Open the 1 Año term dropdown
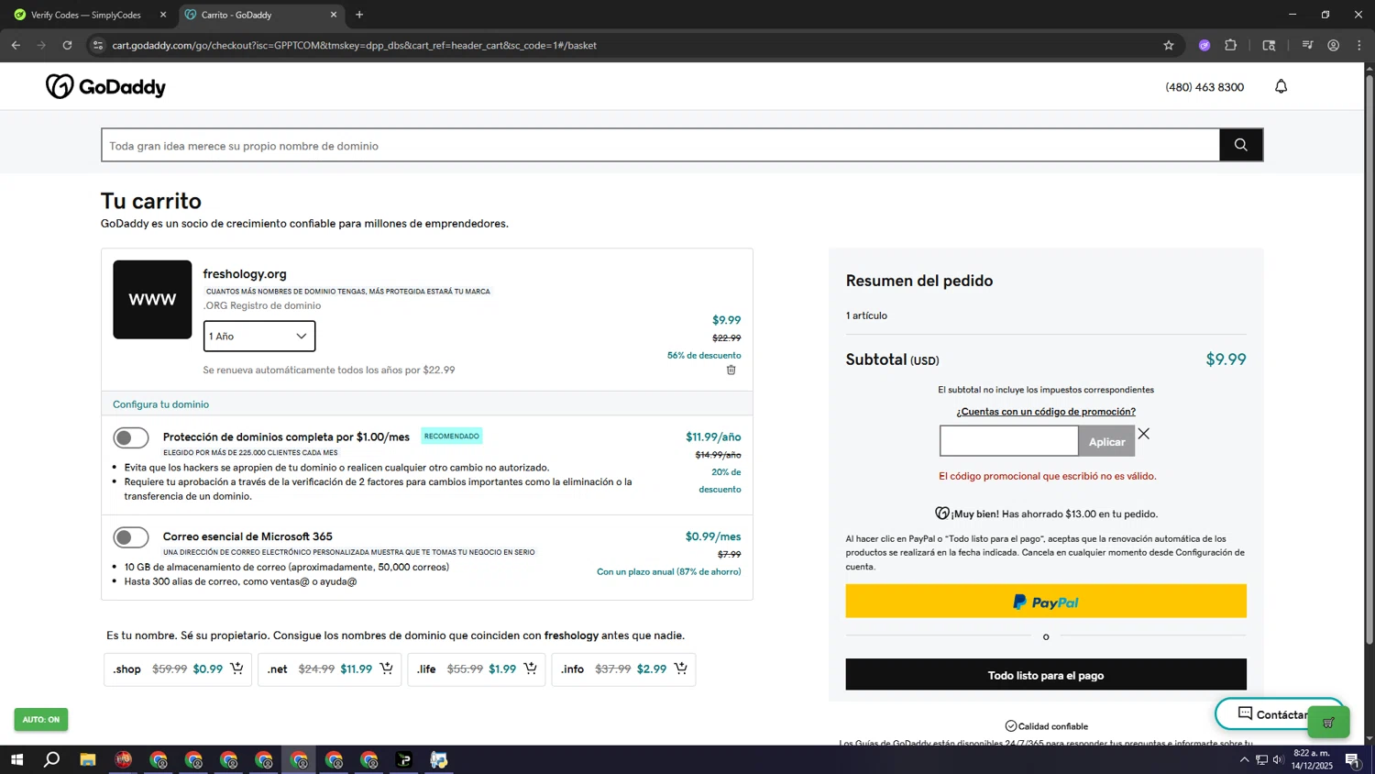 (x=259, y=337)
